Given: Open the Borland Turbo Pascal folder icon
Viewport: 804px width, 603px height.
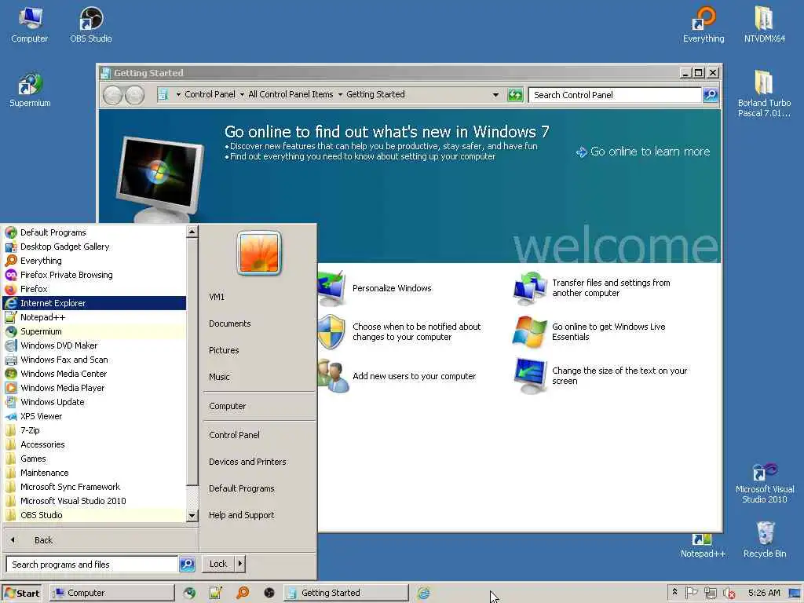Looking at the screenshot, I should [x=764, y=94].
